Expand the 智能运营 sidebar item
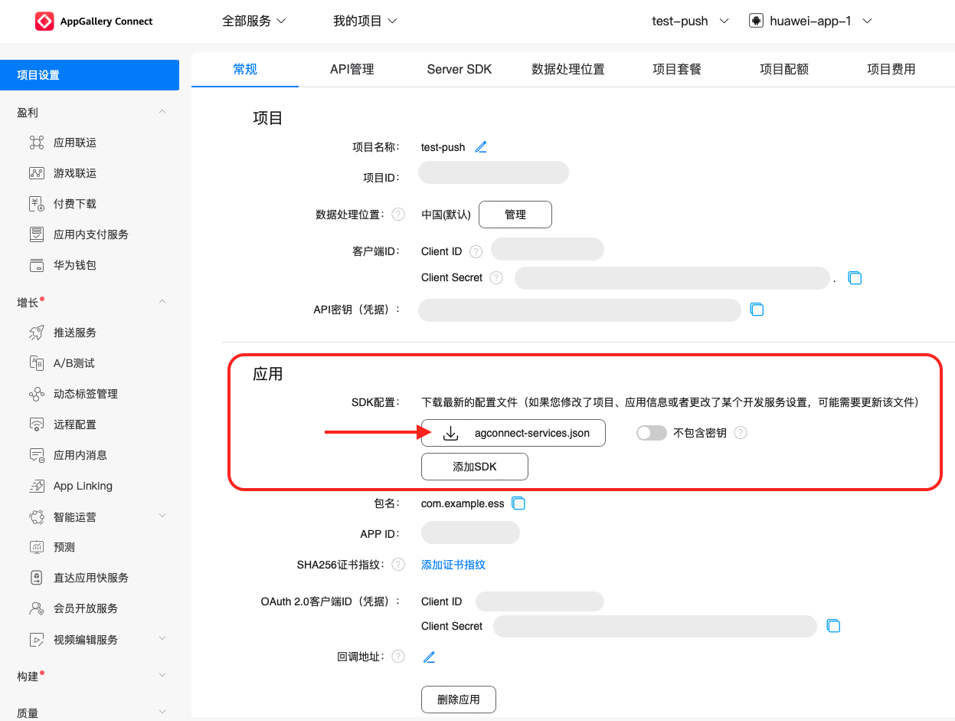Screen dimensions: 955x721 coord(162,516)
